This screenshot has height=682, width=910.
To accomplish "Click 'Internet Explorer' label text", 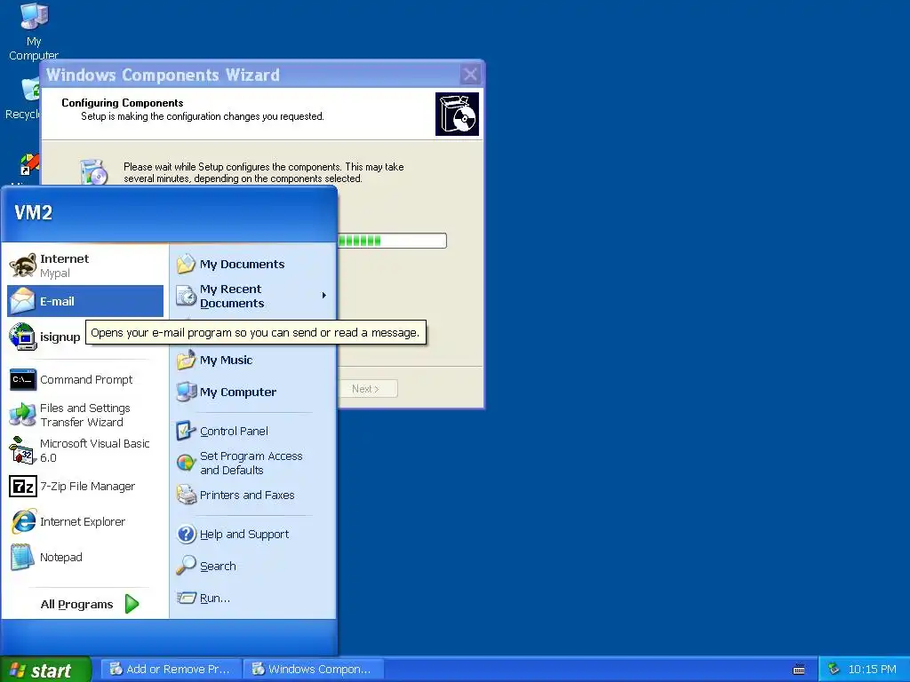I will [x=83, y=522].
